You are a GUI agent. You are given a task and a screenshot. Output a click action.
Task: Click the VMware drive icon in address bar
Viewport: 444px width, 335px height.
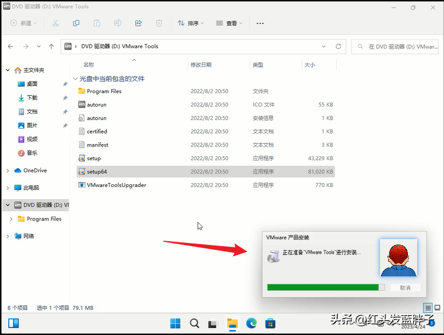click(68, 46)
